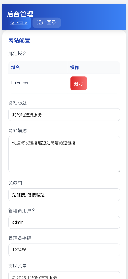Delete the baidu.com domain entry

(x=79, y=83)
